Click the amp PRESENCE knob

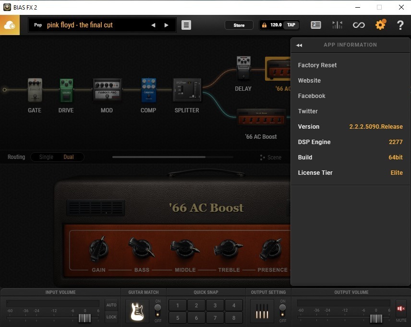(x=272, y=249)
